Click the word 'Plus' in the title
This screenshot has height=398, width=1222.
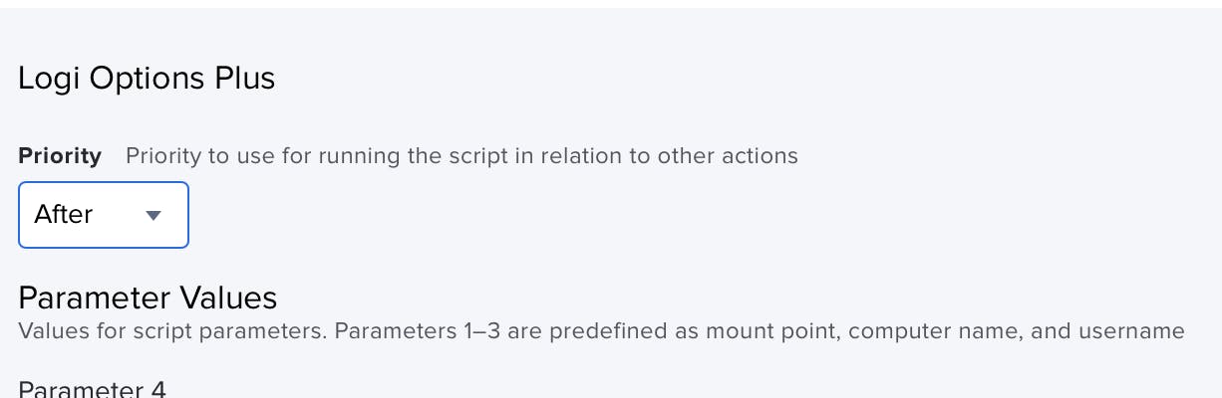[244, 79]
